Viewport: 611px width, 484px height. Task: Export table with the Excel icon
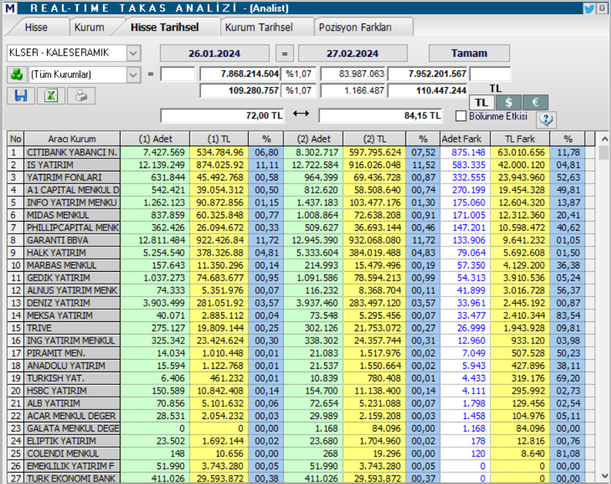pyautogui.click(x=51, y=95)
